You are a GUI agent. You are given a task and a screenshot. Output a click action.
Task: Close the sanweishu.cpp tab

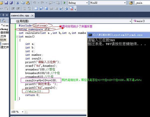[32, 15]
